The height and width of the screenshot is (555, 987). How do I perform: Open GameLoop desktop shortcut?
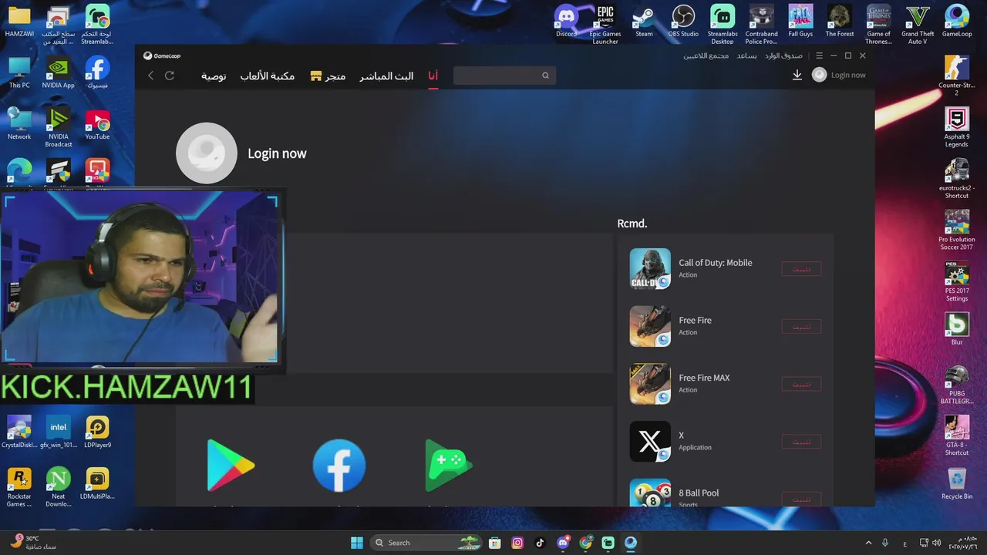point(957,22)
